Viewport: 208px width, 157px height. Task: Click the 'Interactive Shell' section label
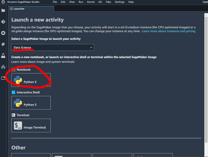(x=28, y=92)
